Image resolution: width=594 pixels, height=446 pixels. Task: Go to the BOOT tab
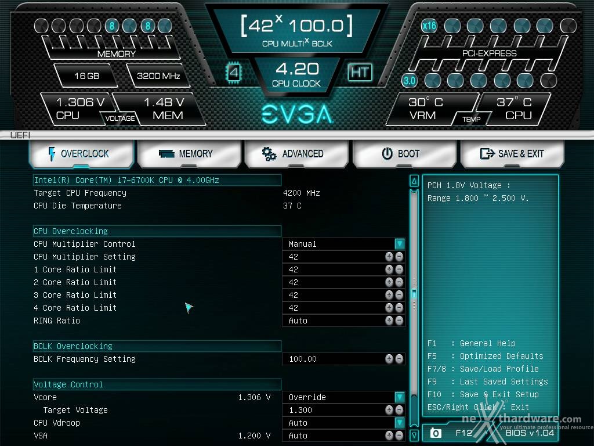[x=404, y=154]
